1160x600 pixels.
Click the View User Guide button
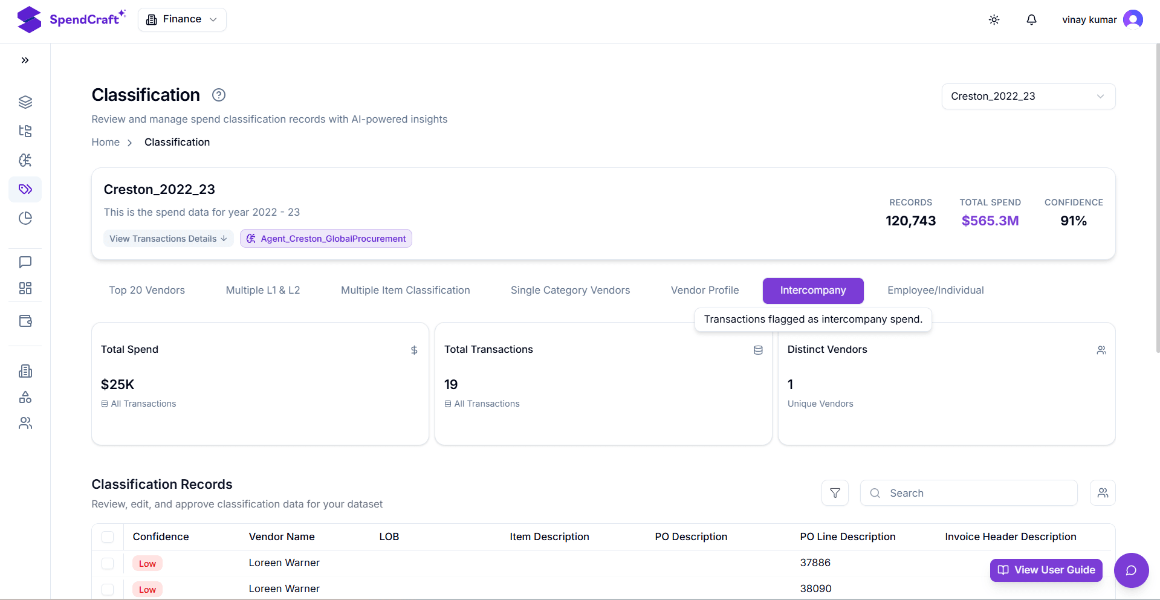[x=1046, y=570]
